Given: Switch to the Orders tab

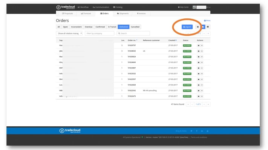Looking at the screenshot, I should pyautogui.click(x=104, y=14).
